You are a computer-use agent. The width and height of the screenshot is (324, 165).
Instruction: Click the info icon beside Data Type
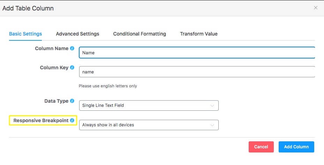(72, 101)
